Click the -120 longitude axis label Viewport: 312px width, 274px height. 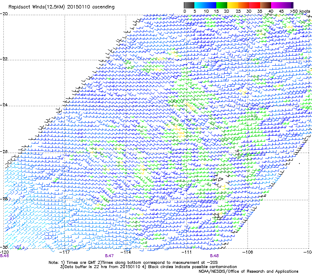(4, 252)
